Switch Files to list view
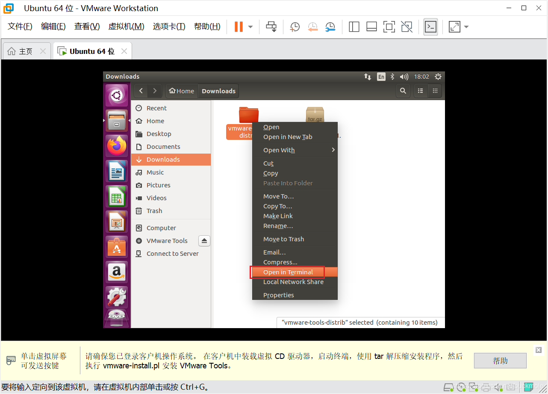 pyautogui.click(x=421, y=91)
